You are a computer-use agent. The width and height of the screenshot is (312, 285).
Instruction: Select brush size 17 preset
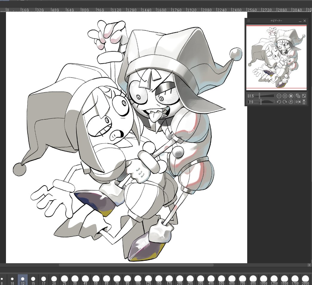[x=44, y=280]
